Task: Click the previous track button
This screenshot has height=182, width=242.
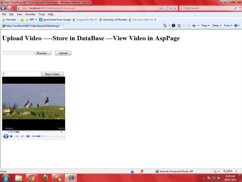Action: coord(17,136)
